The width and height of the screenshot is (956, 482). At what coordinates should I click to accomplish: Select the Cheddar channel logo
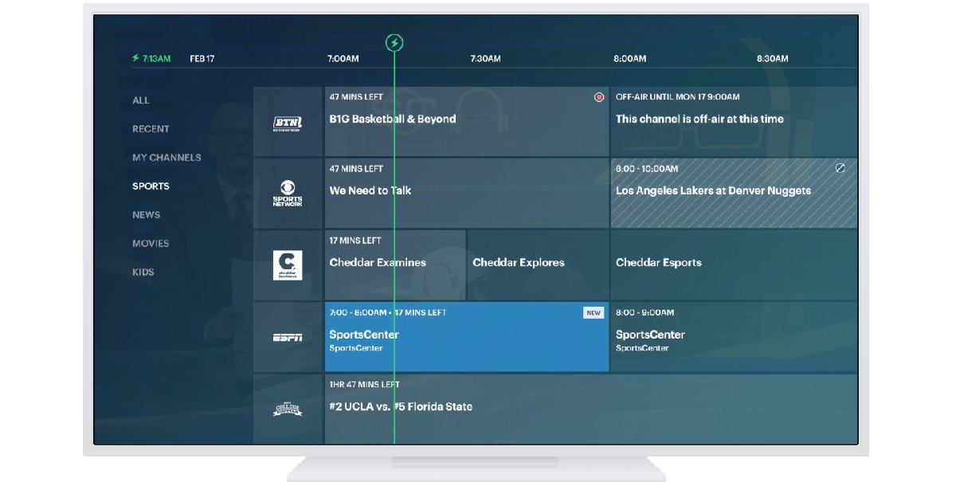[x=288, y=265]
